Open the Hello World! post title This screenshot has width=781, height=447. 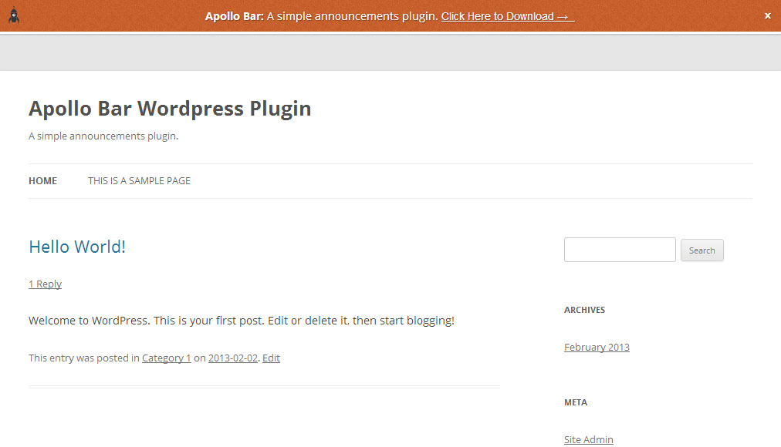click(77, 247)
